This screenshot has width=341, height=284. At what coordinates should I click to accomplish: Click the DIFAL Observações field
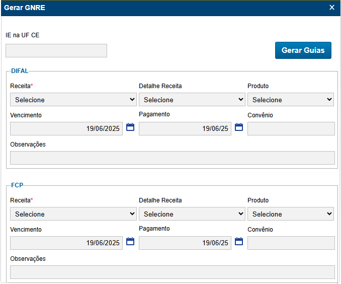[x=173, y=158]
